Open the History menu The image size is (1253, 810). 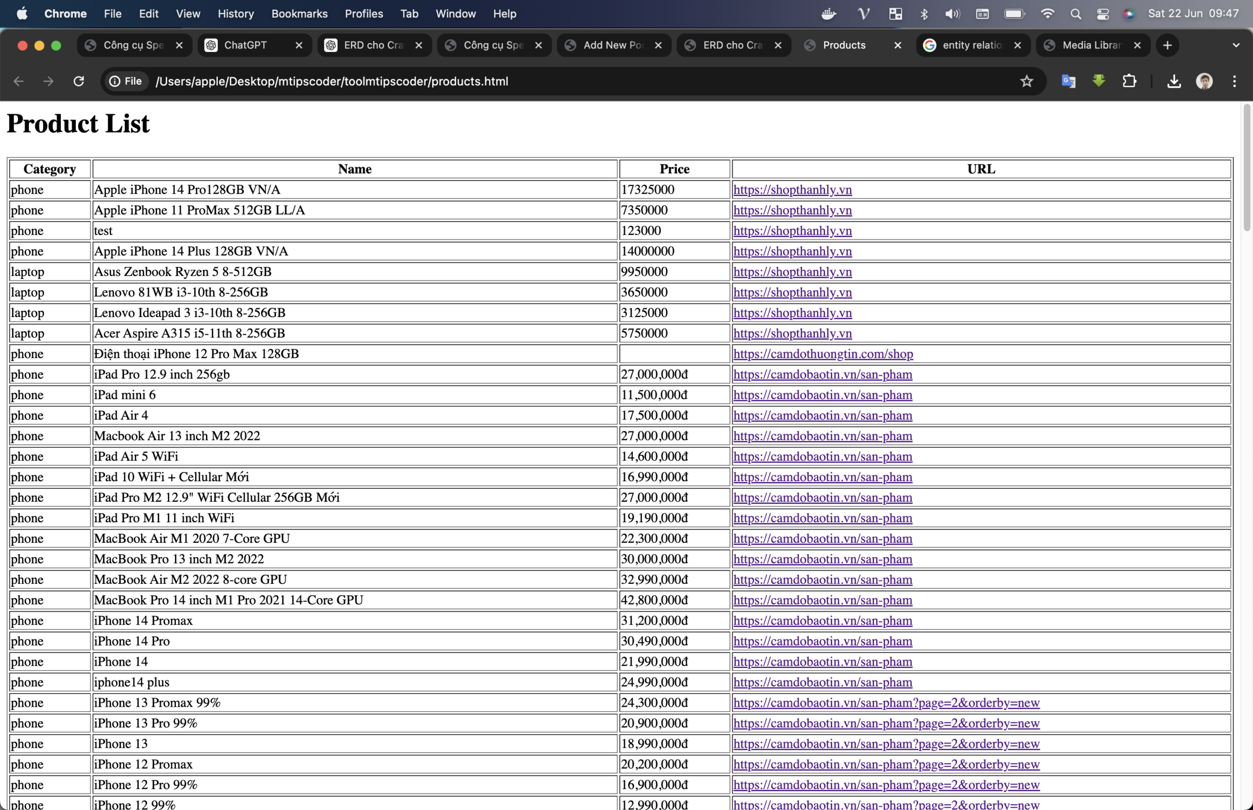[x=235, y=14]
